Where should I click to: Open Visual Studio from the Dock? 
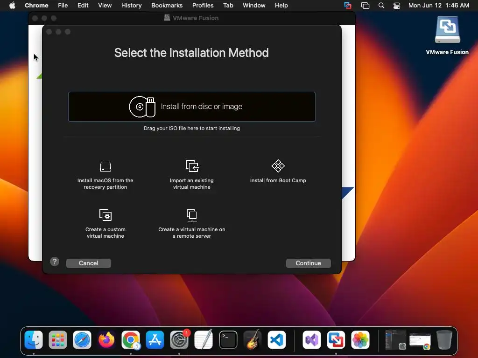[x=311, y=340]
